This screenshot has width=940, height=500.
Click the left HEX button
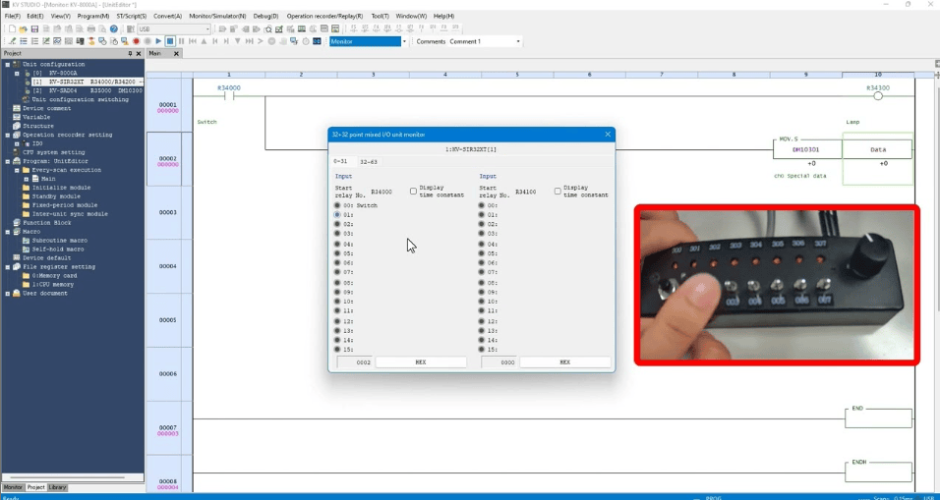click(420, 362)
